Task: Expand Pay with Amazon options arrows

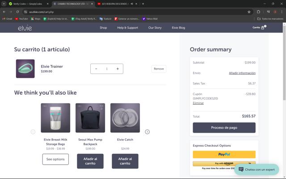Action: [x=250, y=163]
